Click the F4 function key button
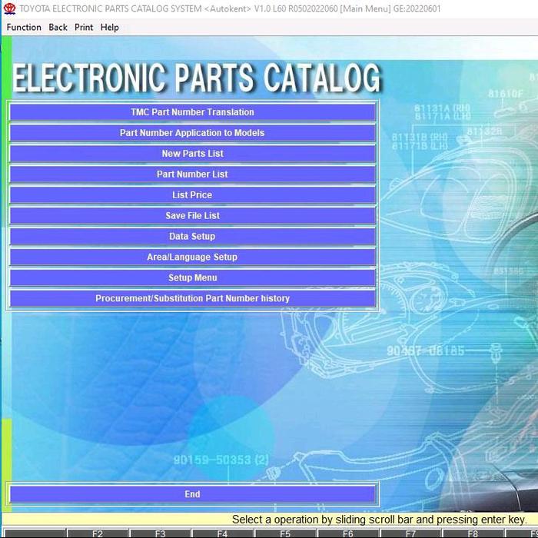Image resolution: width=538 pixels, height=538 pixels. coord(222,533)
